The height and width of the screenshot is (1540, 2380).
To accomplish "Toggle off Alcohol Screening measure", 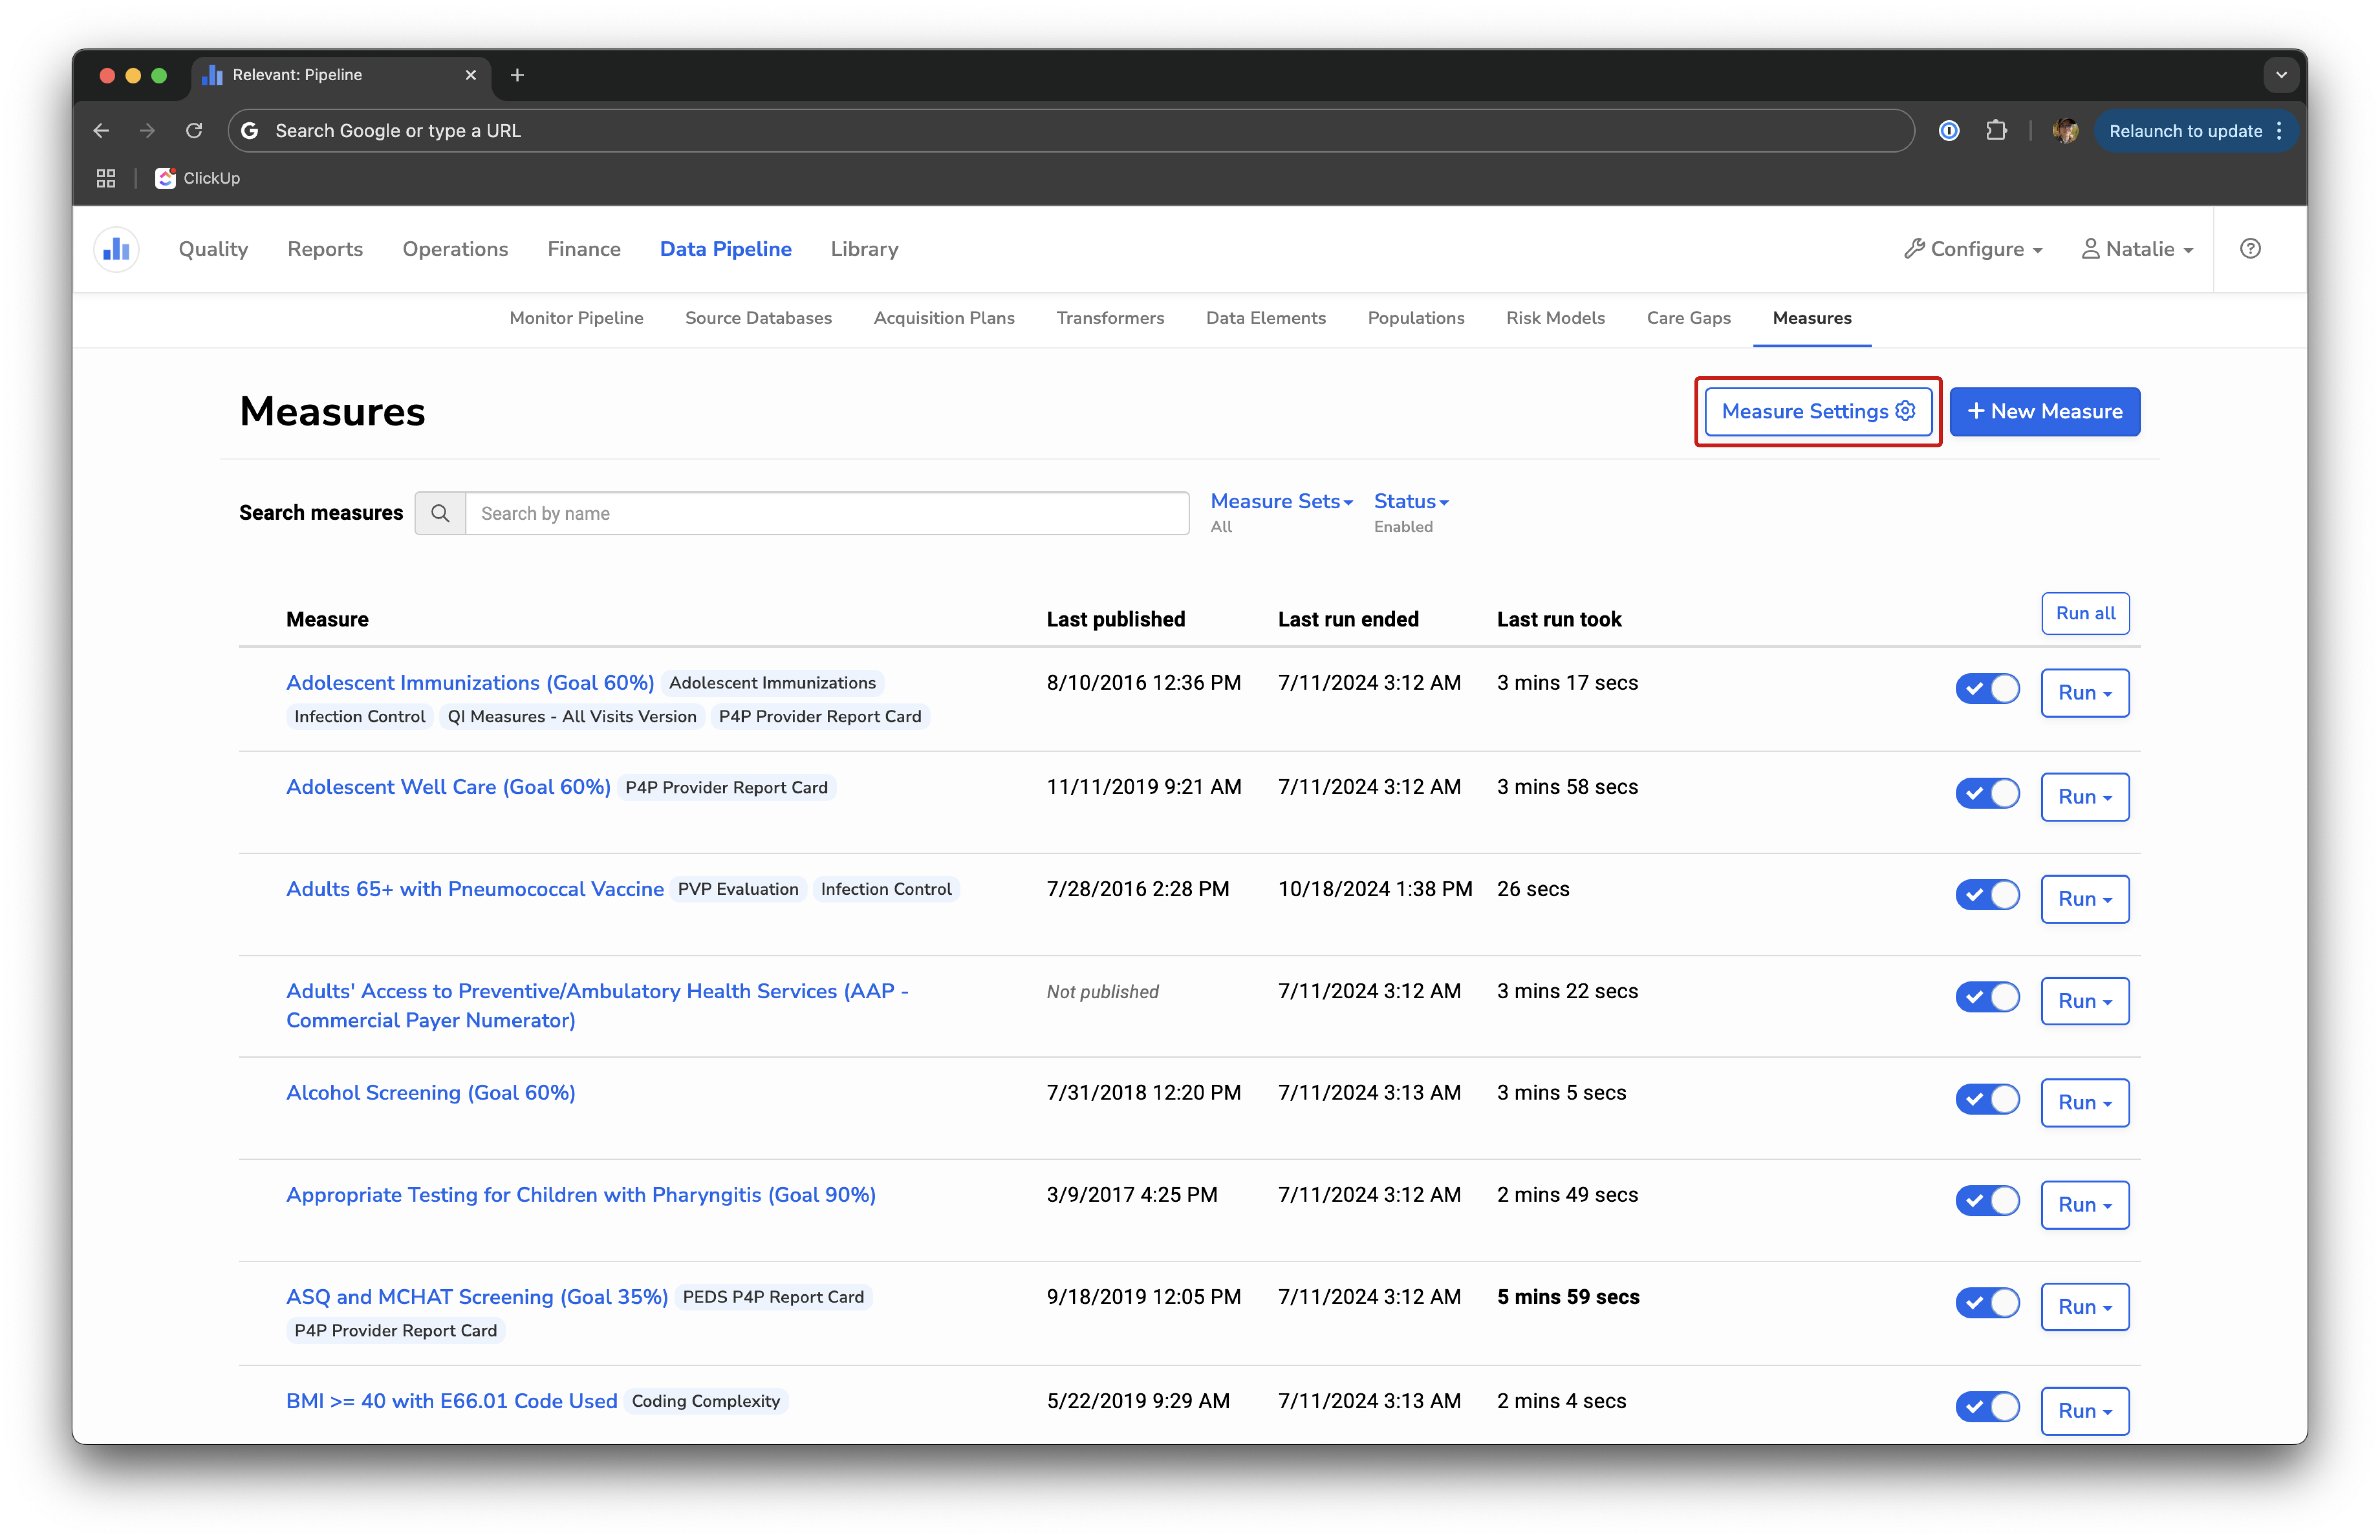I will pos(1987,1099).
